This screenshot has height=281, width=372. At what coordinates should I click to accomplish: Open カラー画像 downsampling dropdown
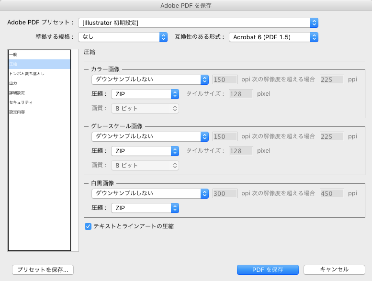tap(150, 79)
